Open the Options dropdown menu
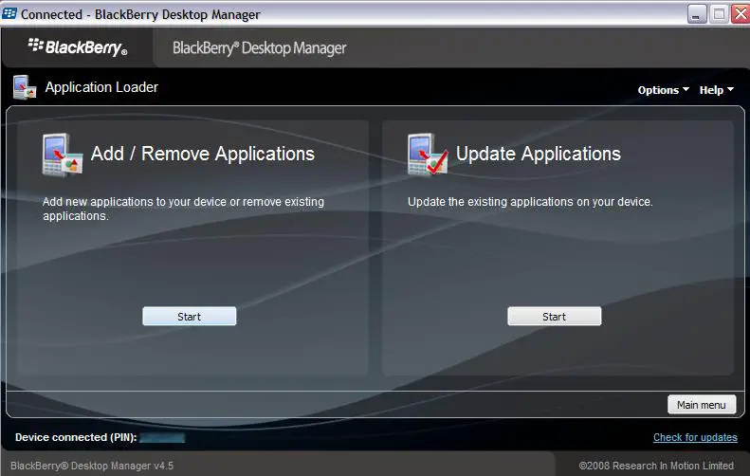 pyautogui.click(x=663, y=90)
